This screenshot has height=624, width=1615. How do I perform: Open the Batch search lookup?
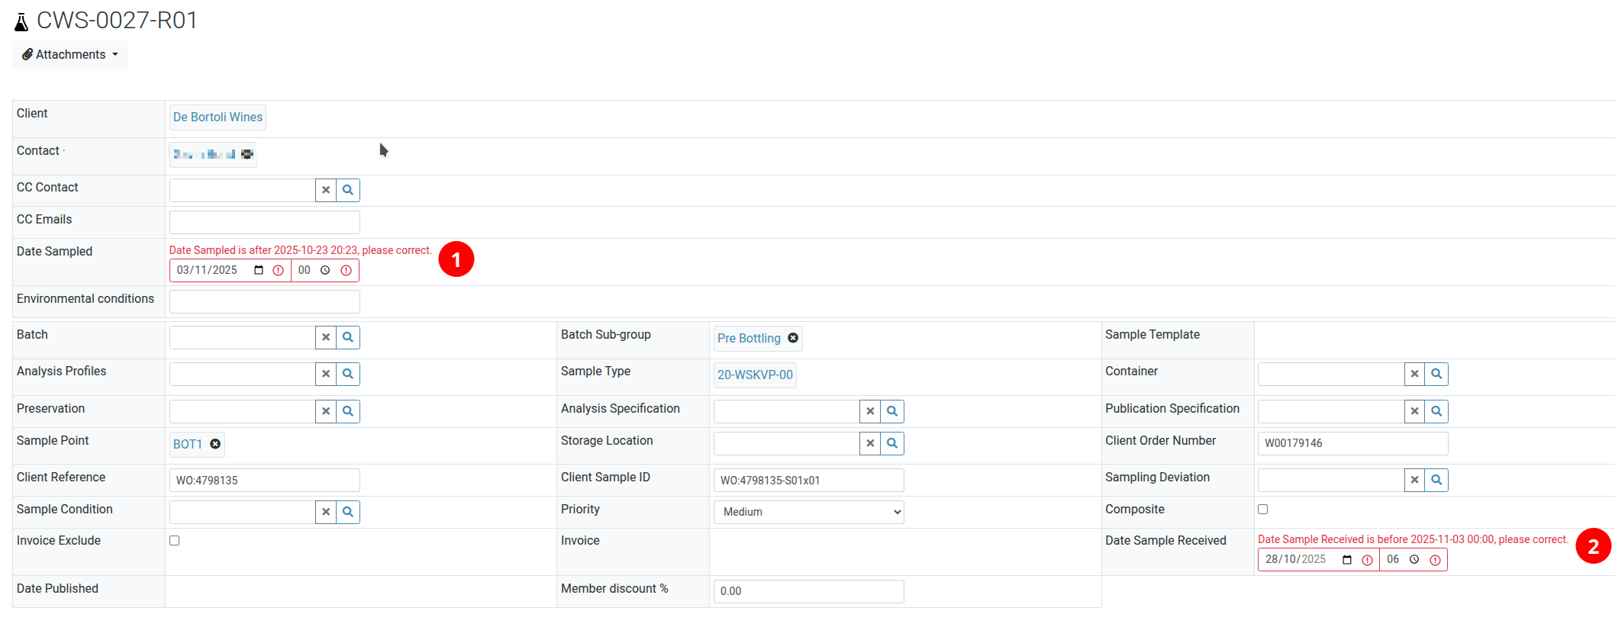click(348, 337)
